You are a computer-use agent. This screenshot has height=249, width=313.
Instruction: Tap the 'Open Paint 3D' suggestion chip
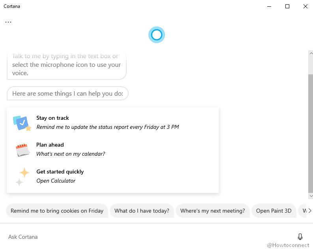point(274,211)
